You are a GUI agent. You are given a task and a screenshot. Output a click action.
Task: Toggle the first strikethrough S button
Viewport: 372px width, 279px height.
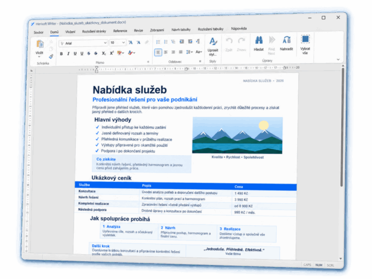[89, 53]
